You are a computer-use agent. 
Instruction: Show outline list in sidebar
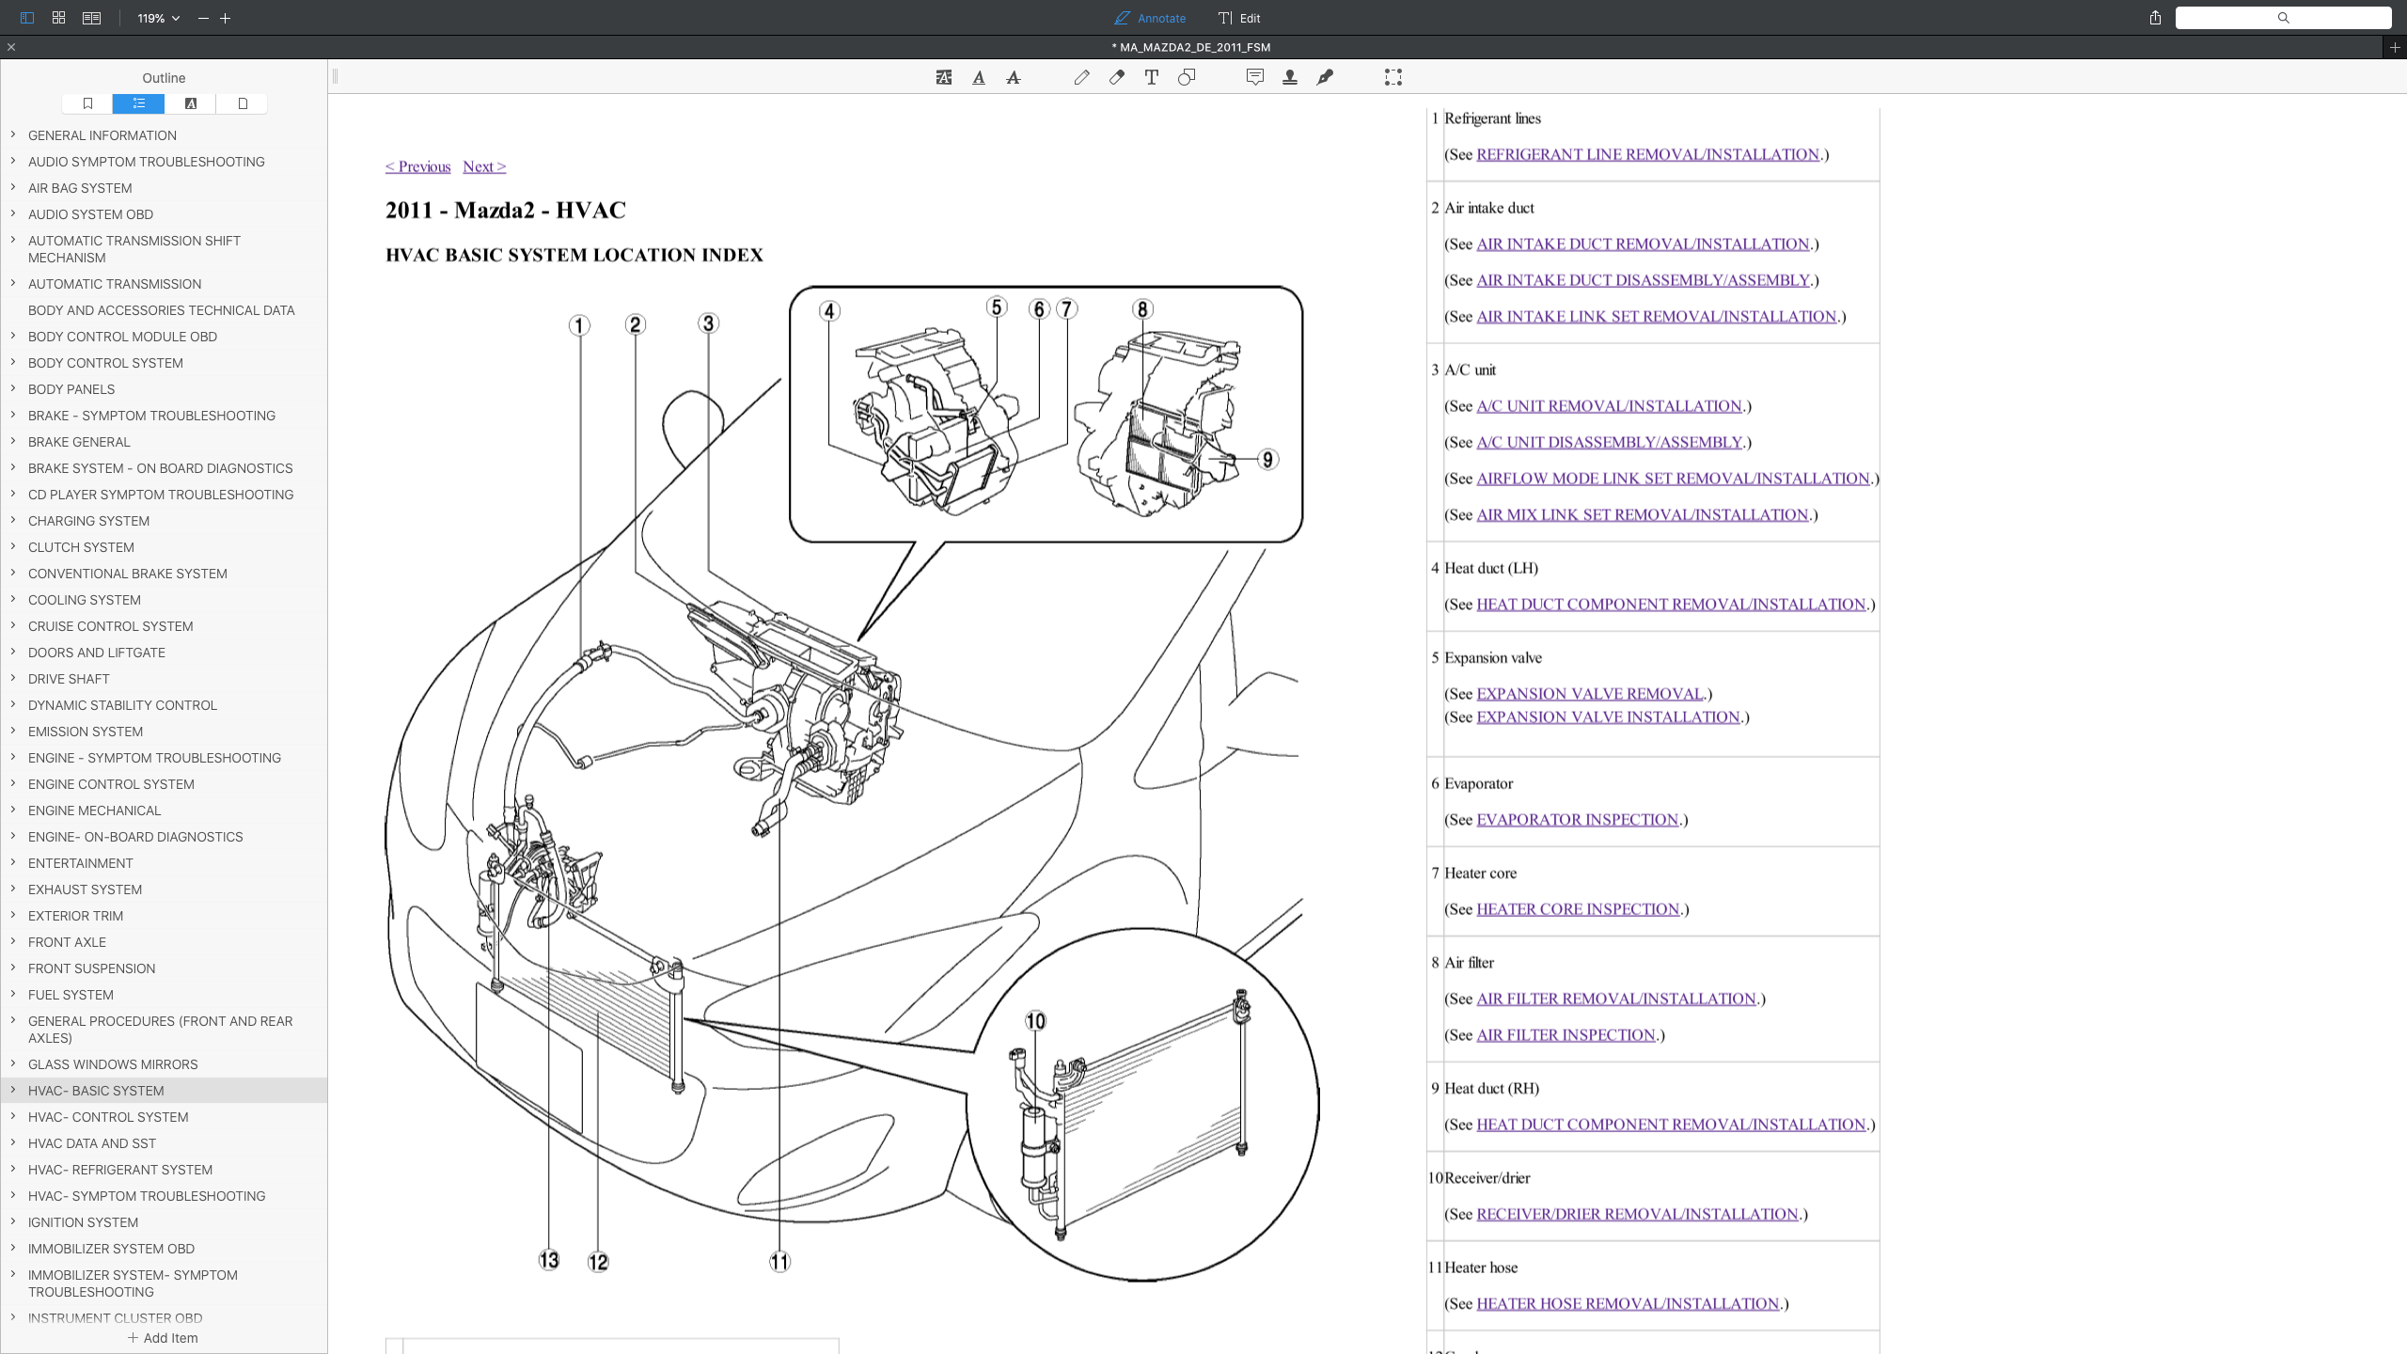point(138,103)
